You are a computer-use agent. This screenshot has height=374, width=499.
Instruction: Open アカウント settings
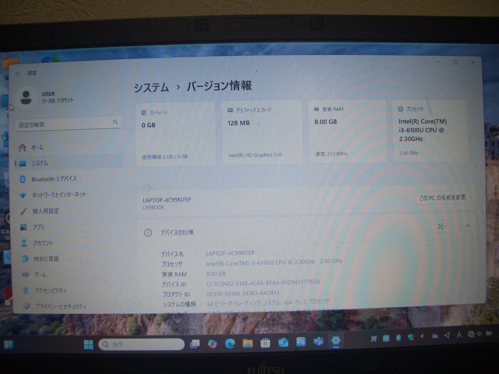tap(69, 243)
